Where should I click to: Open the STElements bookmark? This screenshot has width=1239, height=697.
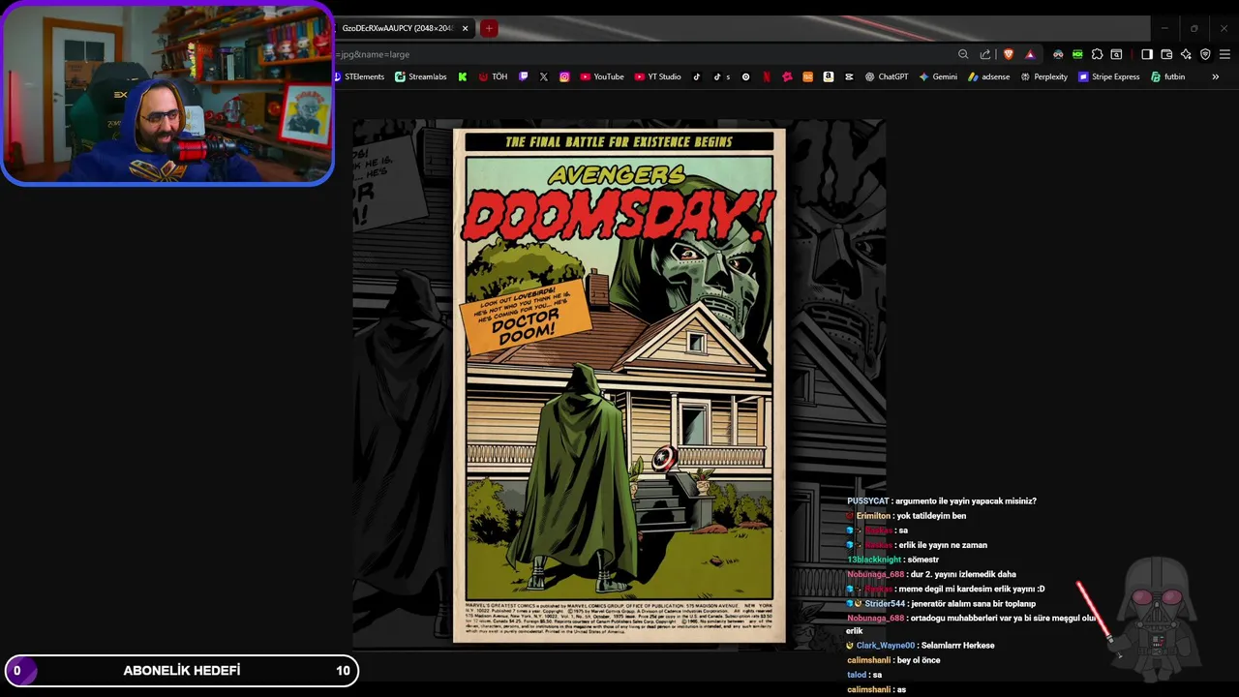click(359, 76)
